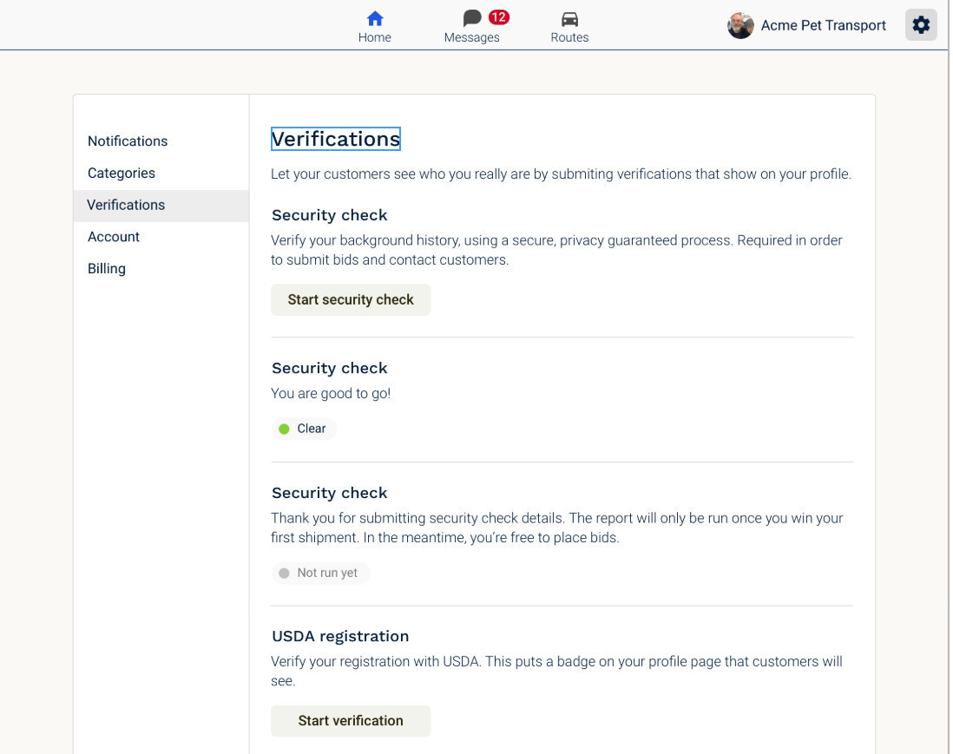The height and width of the screenshot is (754, 953).
Task: Click the red 12 unread messages badge
Action: coord(498,17)
